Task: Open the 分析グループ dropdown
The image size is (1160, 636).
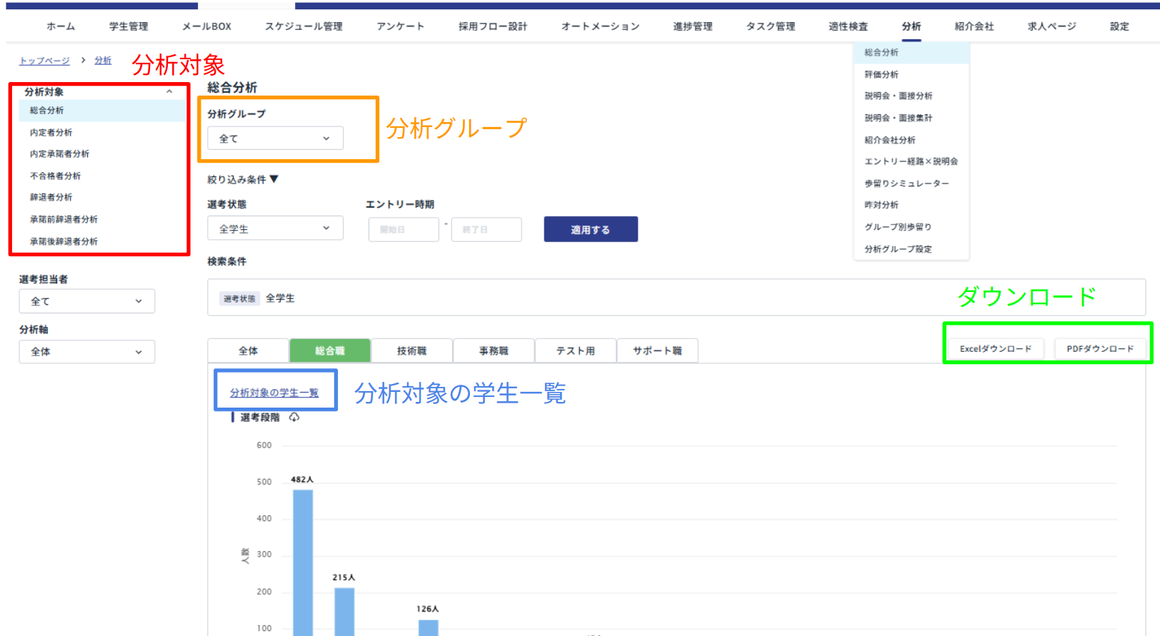Action: [275, 138]
